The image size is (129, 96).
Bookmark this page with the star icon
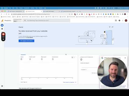coord(72,14)
